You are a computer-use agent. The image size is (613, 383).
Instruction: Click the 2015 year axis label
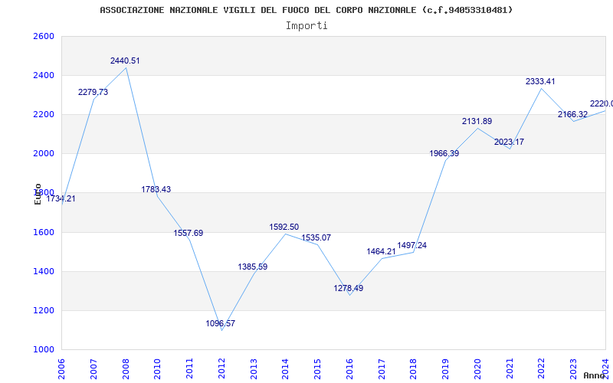pos(317,368)
